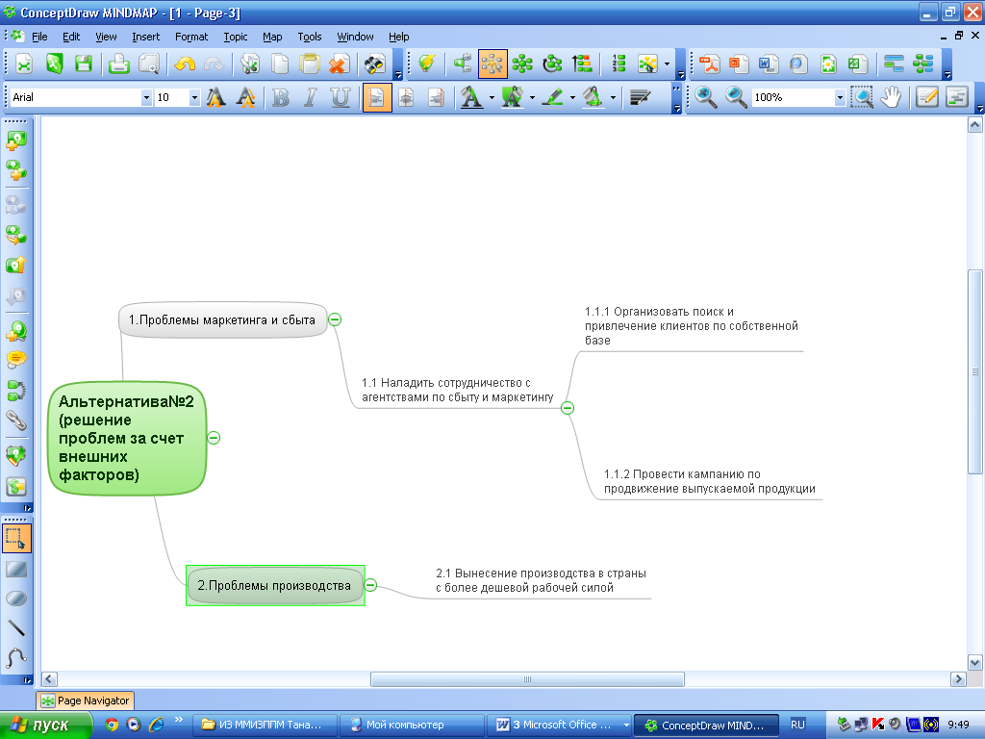This screenshot has height=739, width=985.
Task: Select the curve drawing tool
Action: [16, 657]
